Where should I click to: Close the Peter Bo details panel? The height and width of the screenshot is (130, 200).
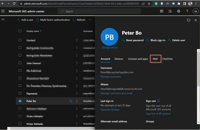coord(196,20)
